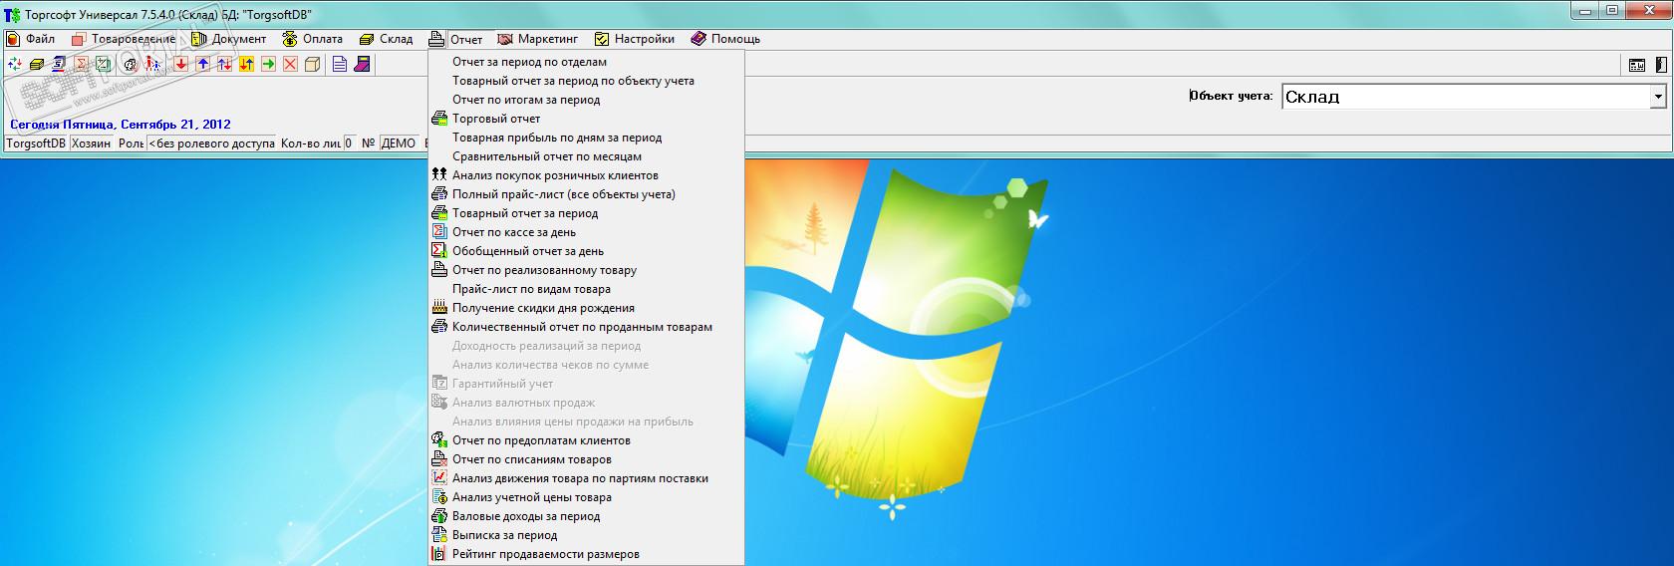Open Торговый отчет from the menu

pos(586,119)
